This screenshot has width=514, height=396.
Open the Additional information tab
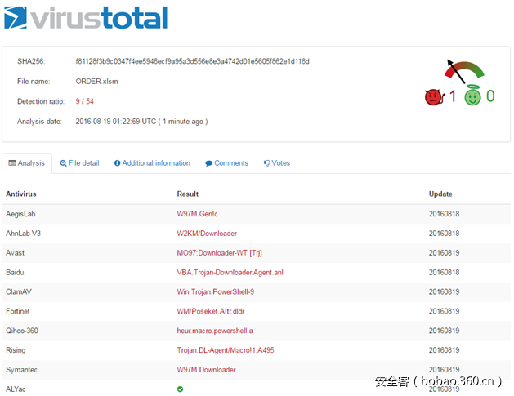pyautogui.click(x=152, y=163)
